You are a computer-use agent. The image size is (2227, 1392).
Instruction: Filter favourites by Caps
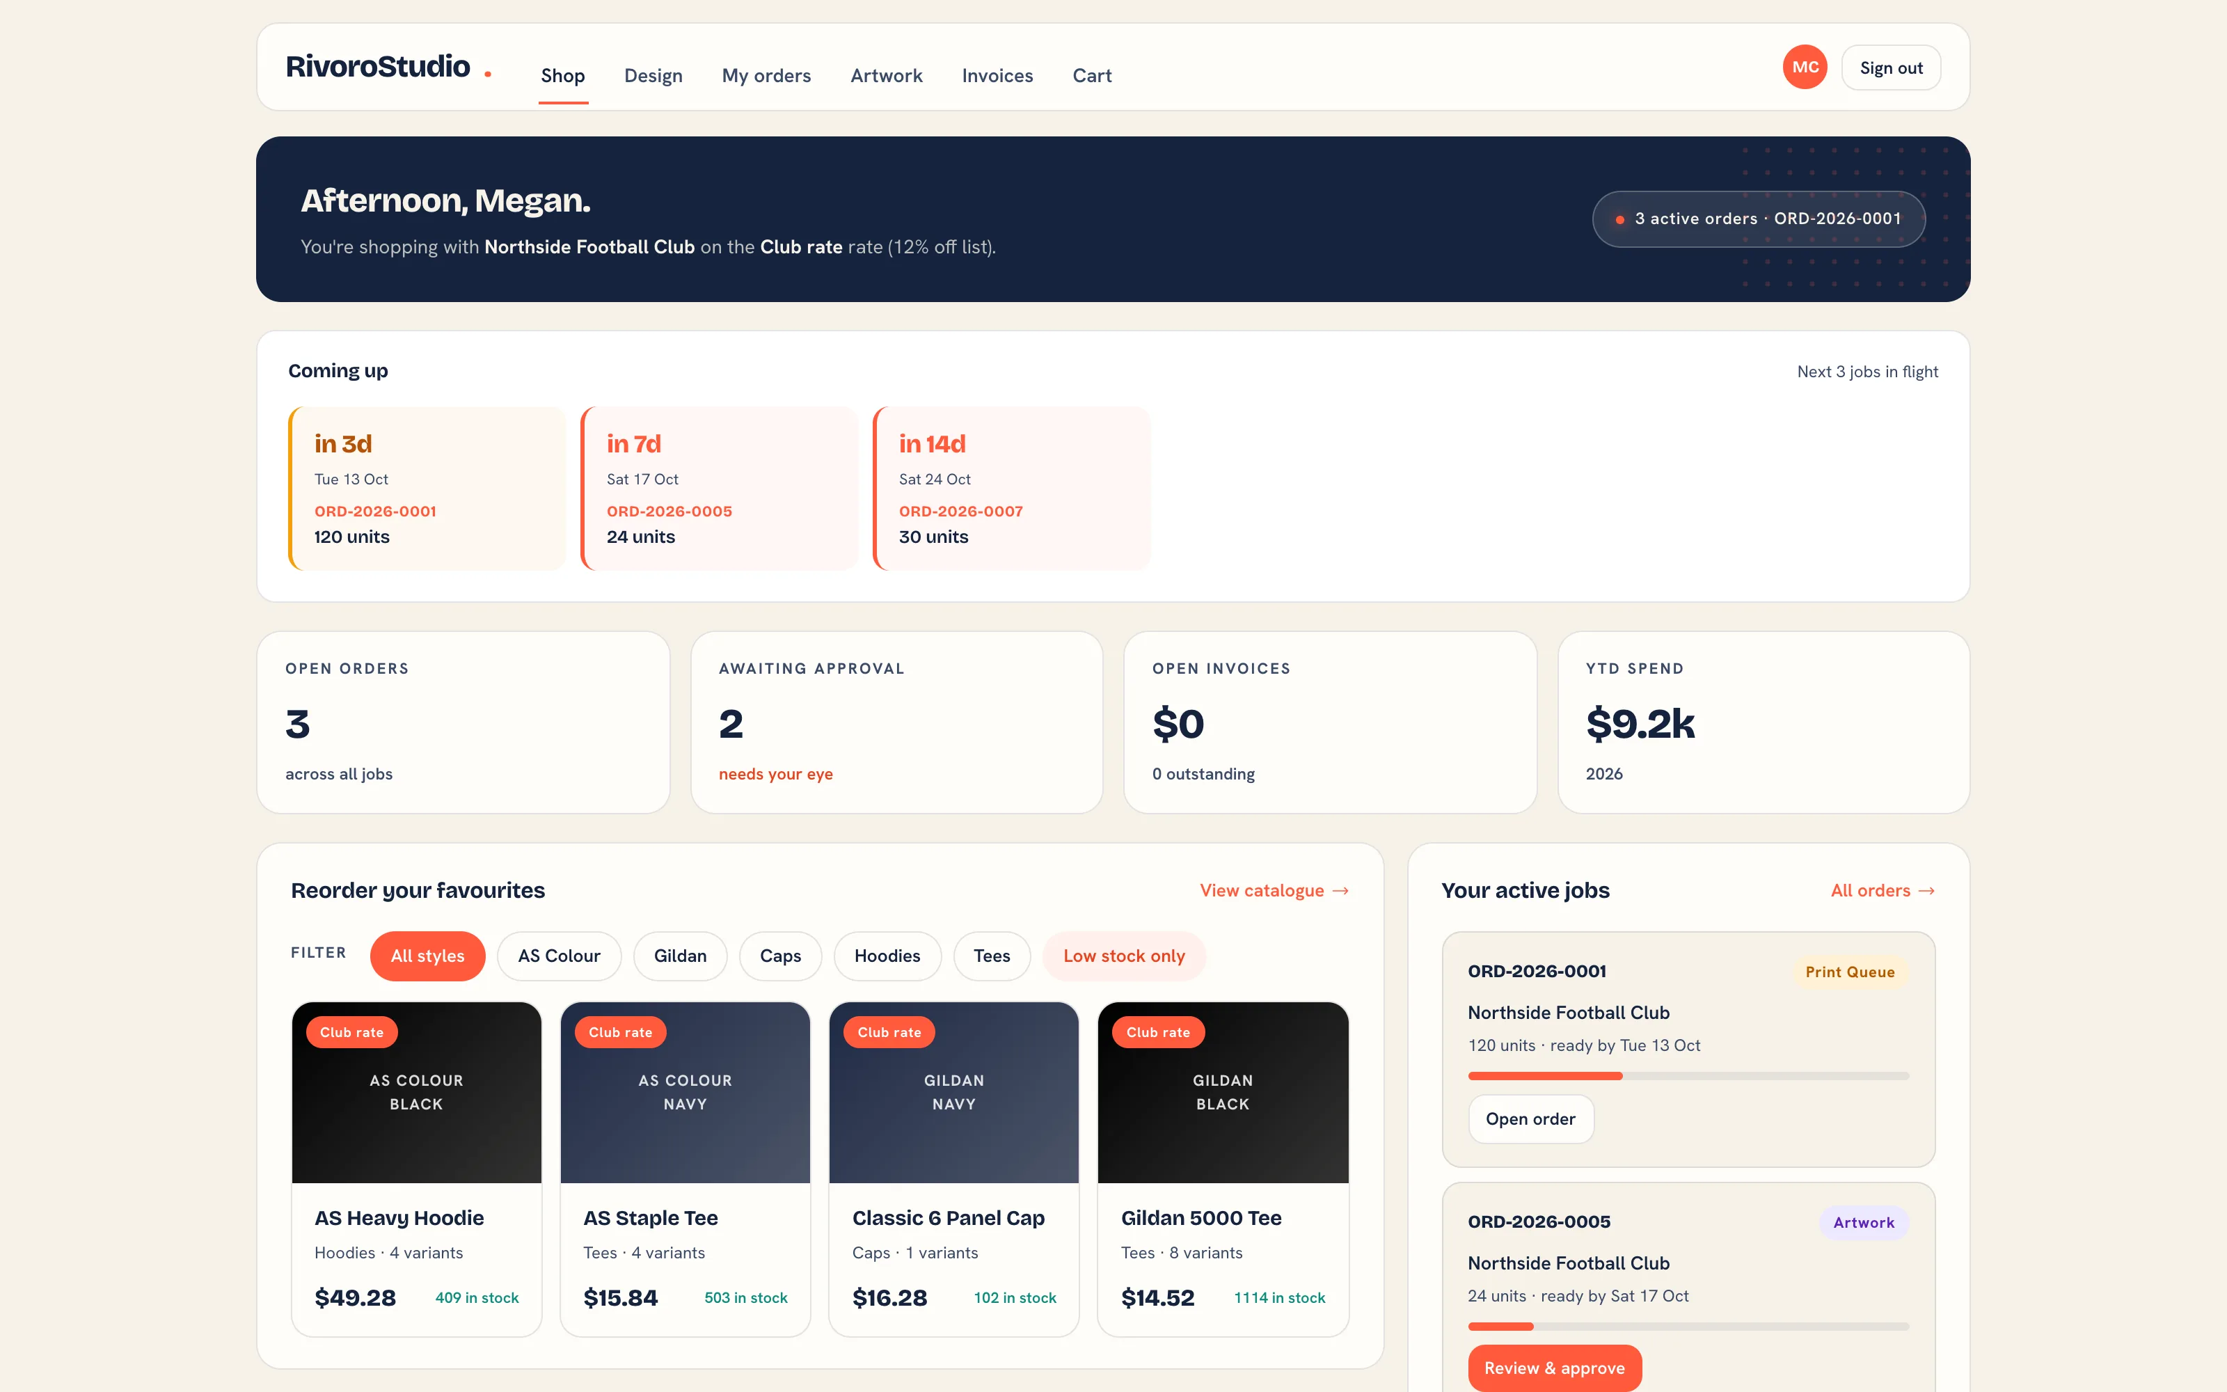click(780, 956)
